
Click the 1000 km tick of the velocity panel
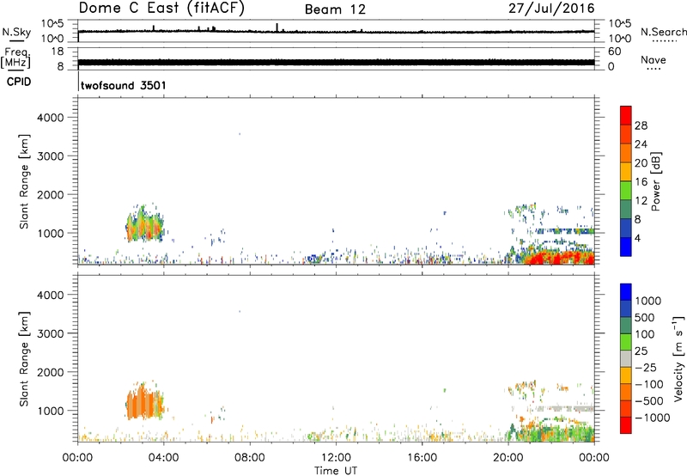pos(51,411)
